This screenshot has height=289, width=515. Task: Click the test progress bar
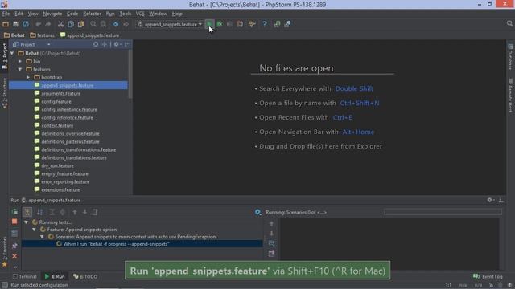click(443, 212)
